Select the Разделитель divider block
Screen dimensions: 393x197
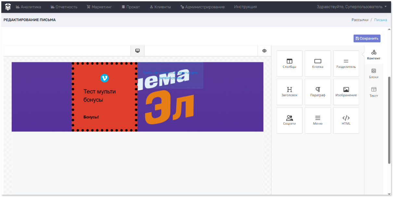[x=346, y=64]
